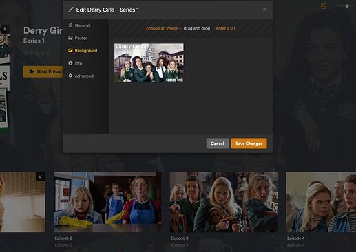The height and width of the screenshot is (252, 356).
Task: Open the Episode 3 thumbnail
Action: click(x=224, y=202)
